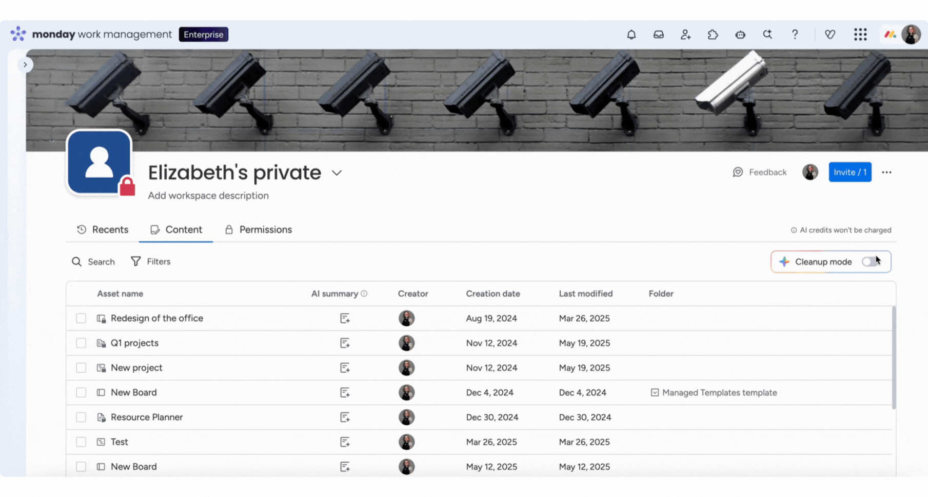
Task: Open the nine-dot products switcher
Action: [x=860, y=34]
